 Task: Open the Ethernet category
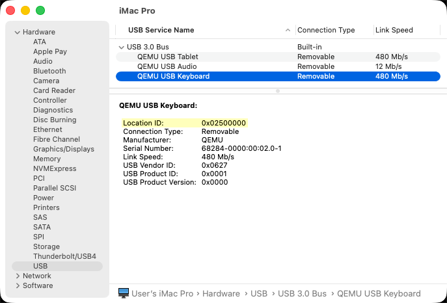click(47, 129)
